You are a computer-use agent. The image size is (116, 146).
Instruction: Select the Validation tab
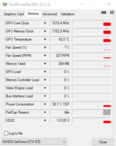pyautogui.click(x=67, y=14)
